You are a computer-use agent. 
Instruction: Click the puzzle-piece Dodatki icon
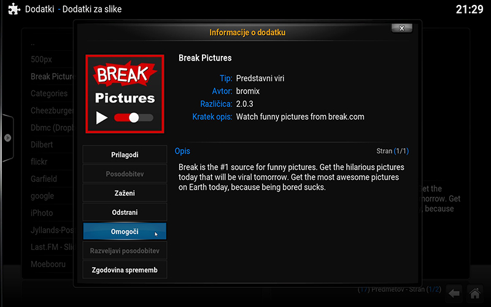[x=14, y=10]
